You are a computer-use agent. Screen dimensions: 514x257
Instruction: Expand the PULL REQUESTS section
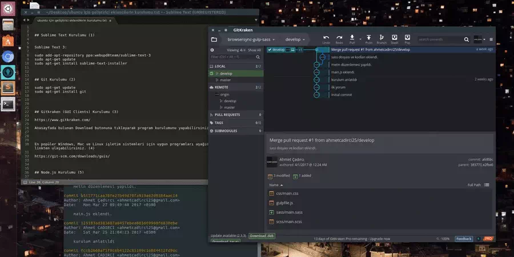pyautogui.click(x=236, y=115)
